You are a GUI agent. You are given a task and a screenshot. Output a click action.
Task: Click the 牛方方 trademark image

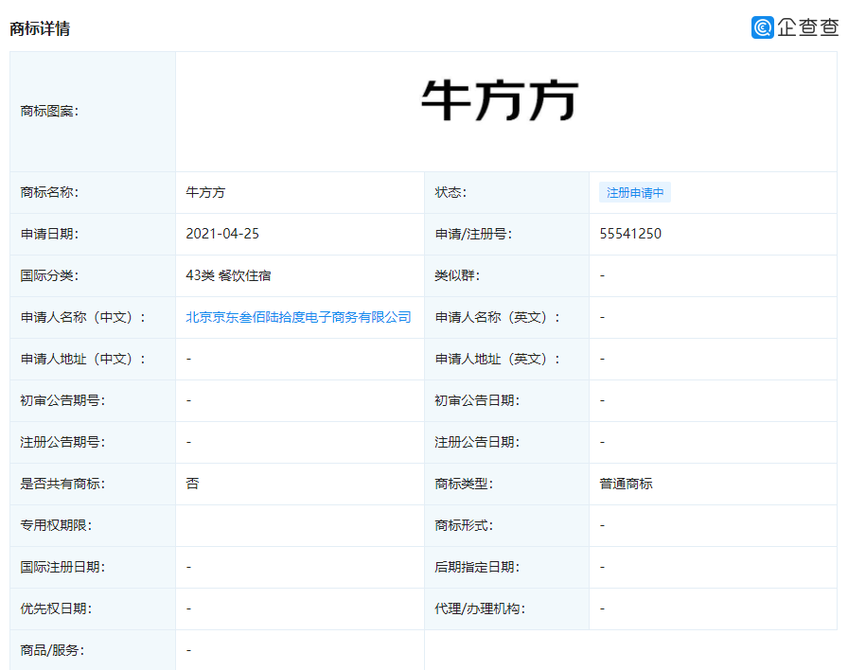click(x=500, y=100)
